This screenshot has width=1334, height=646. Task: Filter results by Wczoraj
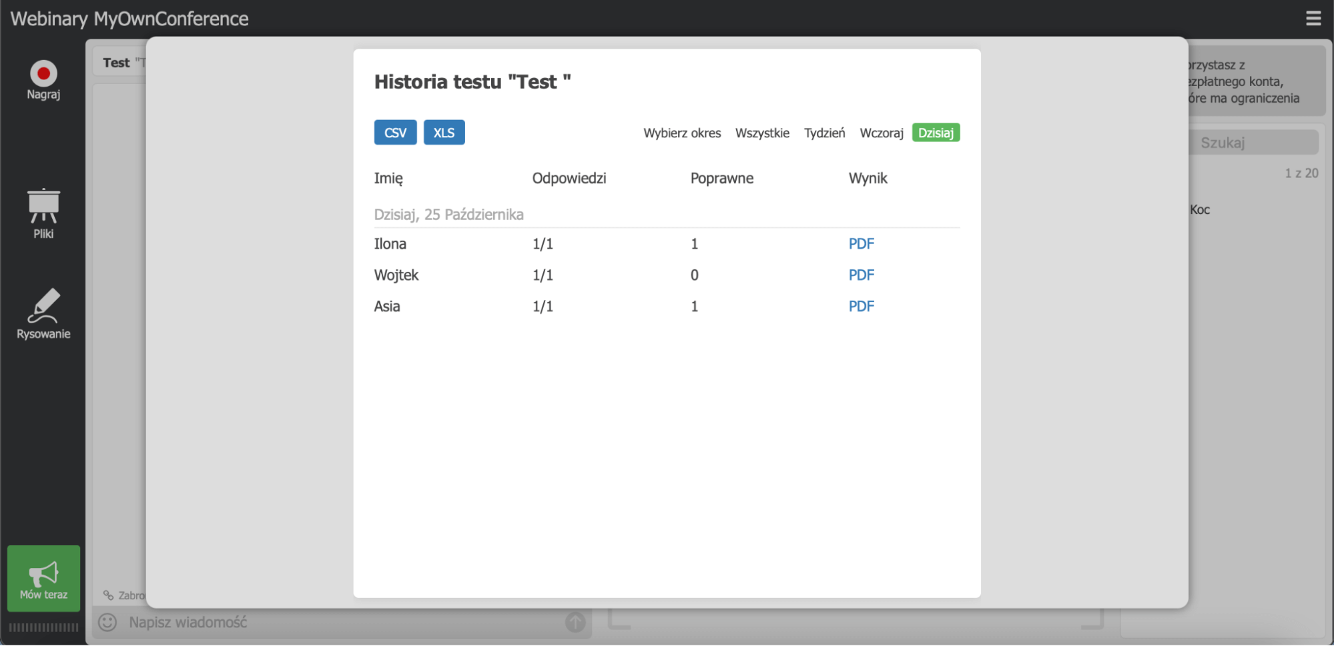[881, 133]
